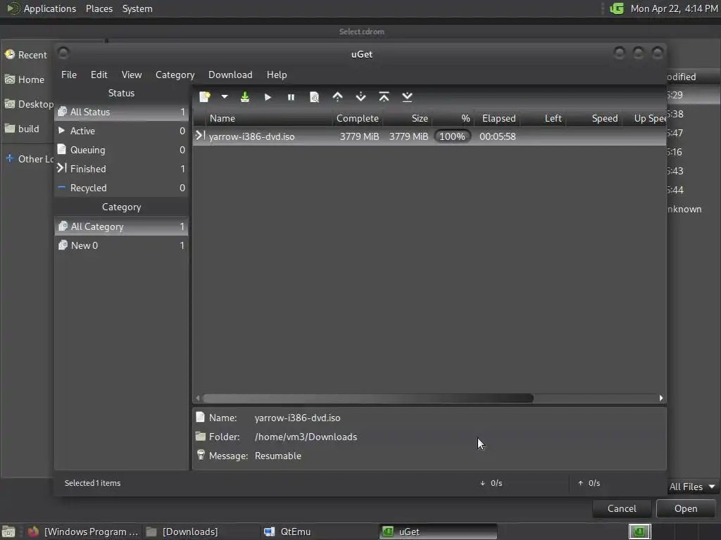Go to Recent in file dialog sidebar
The image size is (721, 540).
pyautogui.click(x=27, y=55)
